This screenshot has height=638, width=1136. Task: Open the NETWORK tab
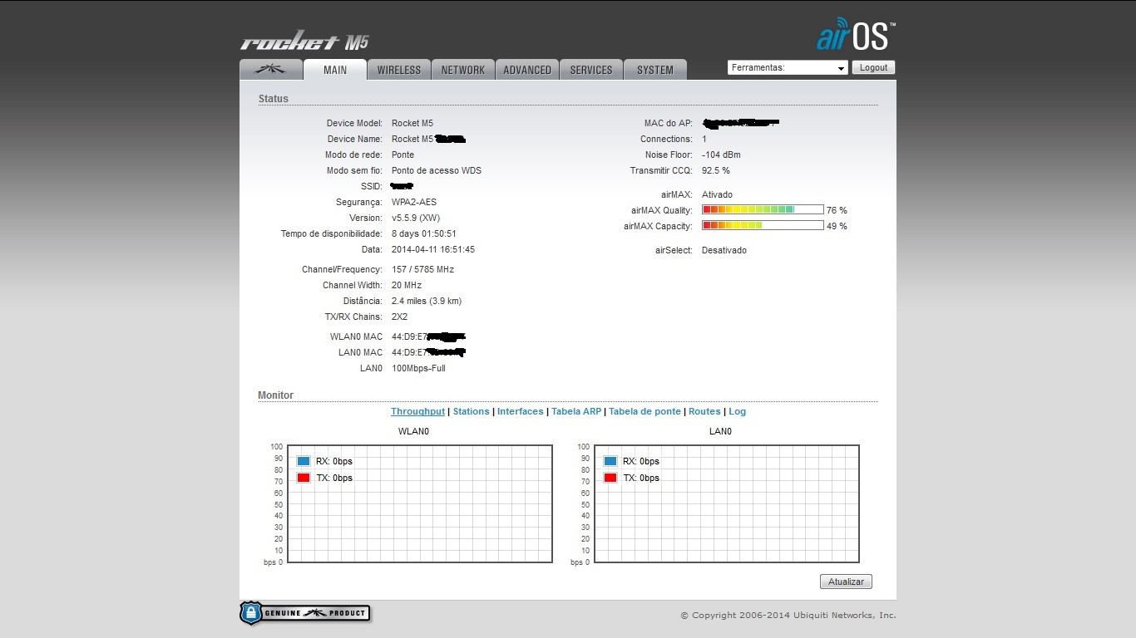click(463, 70)
